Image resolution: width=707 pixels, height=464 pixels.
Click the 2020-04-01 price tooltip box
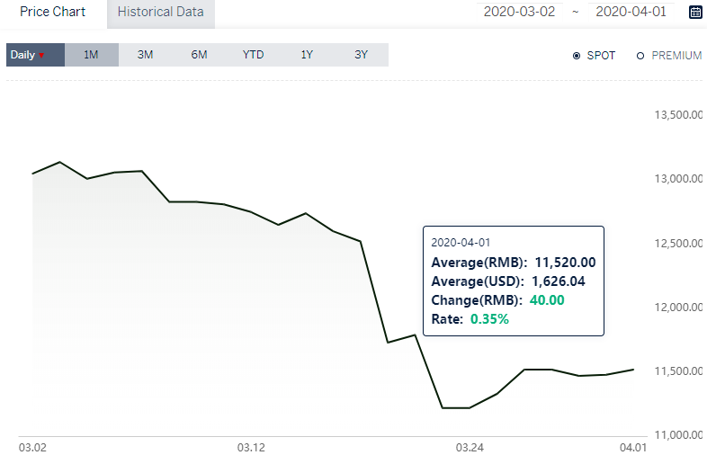[x=514, y=281]
